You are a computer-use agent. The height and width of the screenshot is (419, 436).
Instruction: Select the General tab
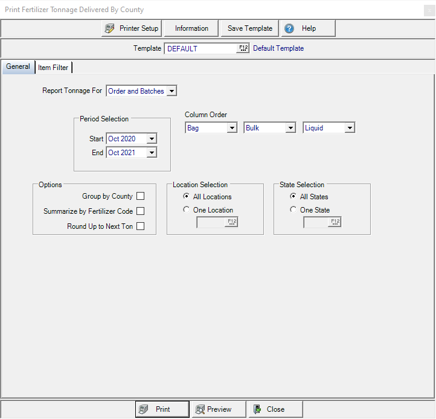click(x=18, y=67)
